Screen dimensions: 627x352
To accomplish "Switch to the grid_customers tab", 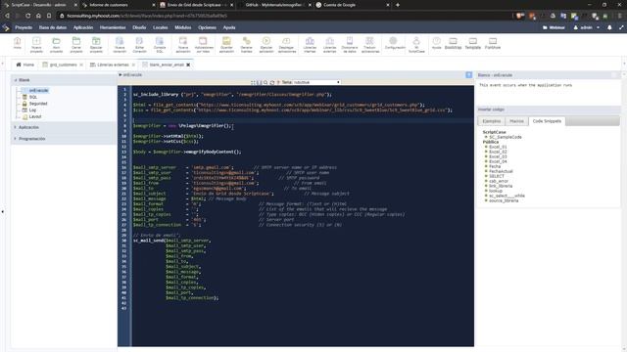I will (63, 65).
